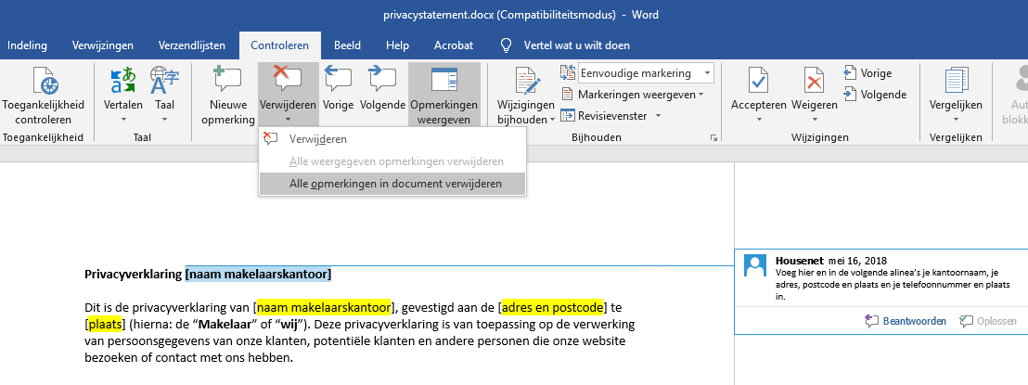Expand the Weigeren dropdown arrow
The height and width of the screenshot is (385, 1028).
point(814,120)
